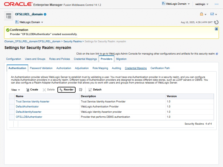Image resolution: width=223 pixels, height=167 pixels.
Task: Click the Reorder providers button
Action: pyautogui.click(x=66, y=90)
